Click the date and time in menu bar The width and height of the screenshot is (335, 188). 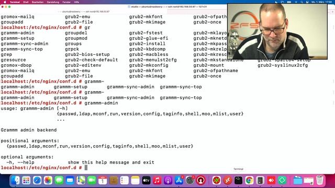(321, 2)
